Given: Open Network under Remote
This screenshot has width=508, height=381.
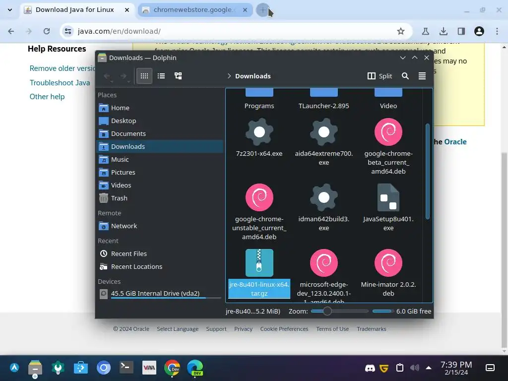Looking at the screenshot, I should pos(160,226).
